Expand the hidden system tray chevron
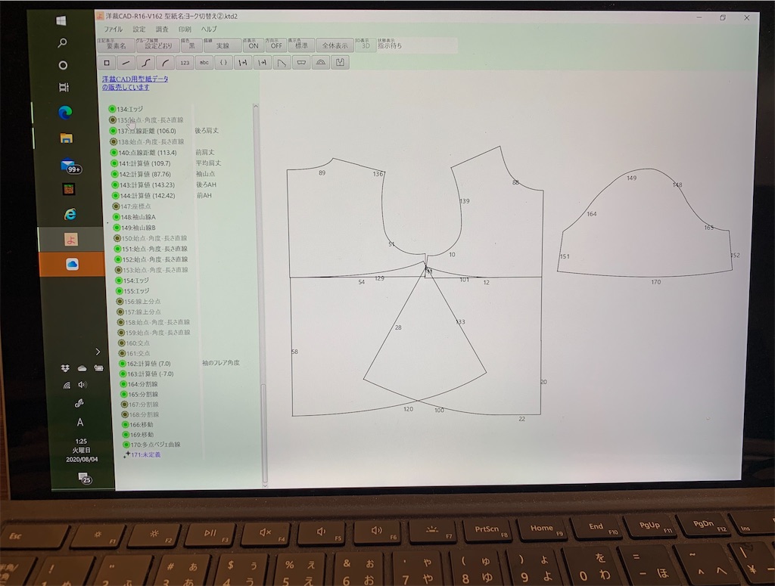This screenshot has height=586, width=775. (x=98, y=352)
